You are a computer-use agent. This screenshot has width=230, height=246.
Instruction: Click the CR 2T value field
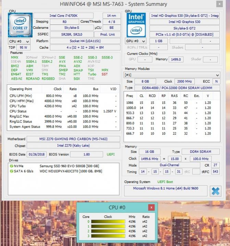[215, 165]
